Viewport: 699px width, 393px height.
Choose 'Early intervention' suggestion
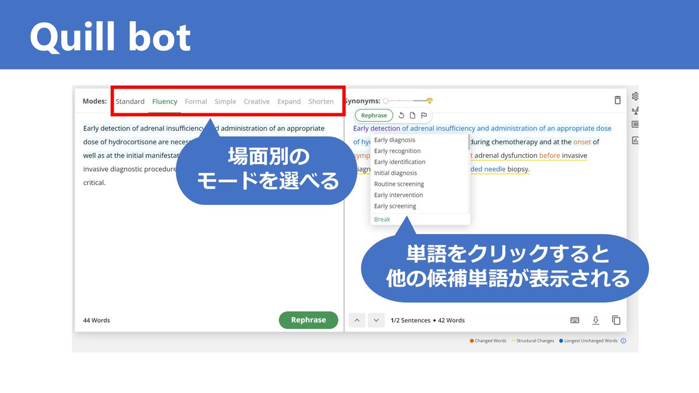click(x=398, y=195)
